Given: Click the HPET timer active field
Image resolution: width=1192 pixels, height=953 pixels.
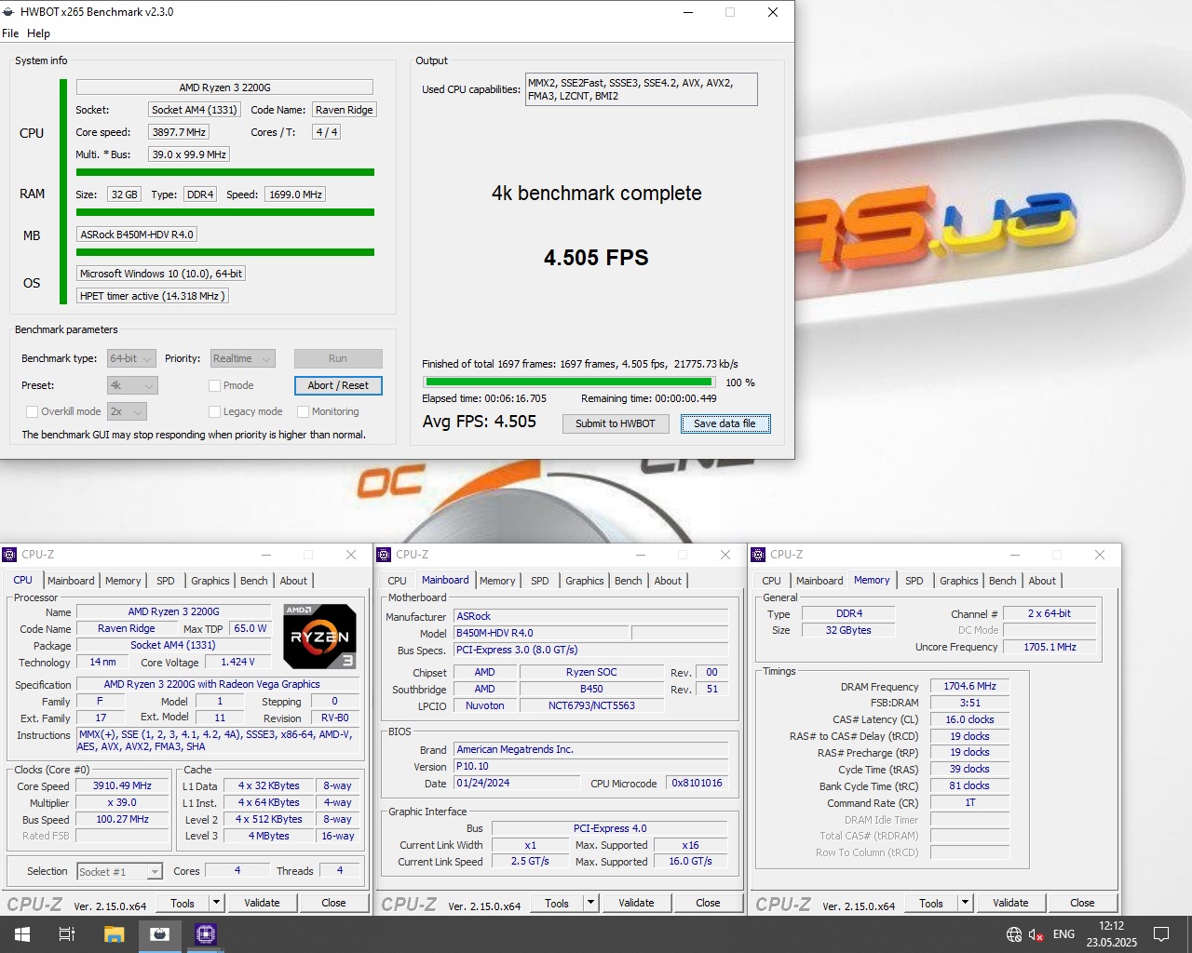Looking at the screenshot, I should 152,296.
